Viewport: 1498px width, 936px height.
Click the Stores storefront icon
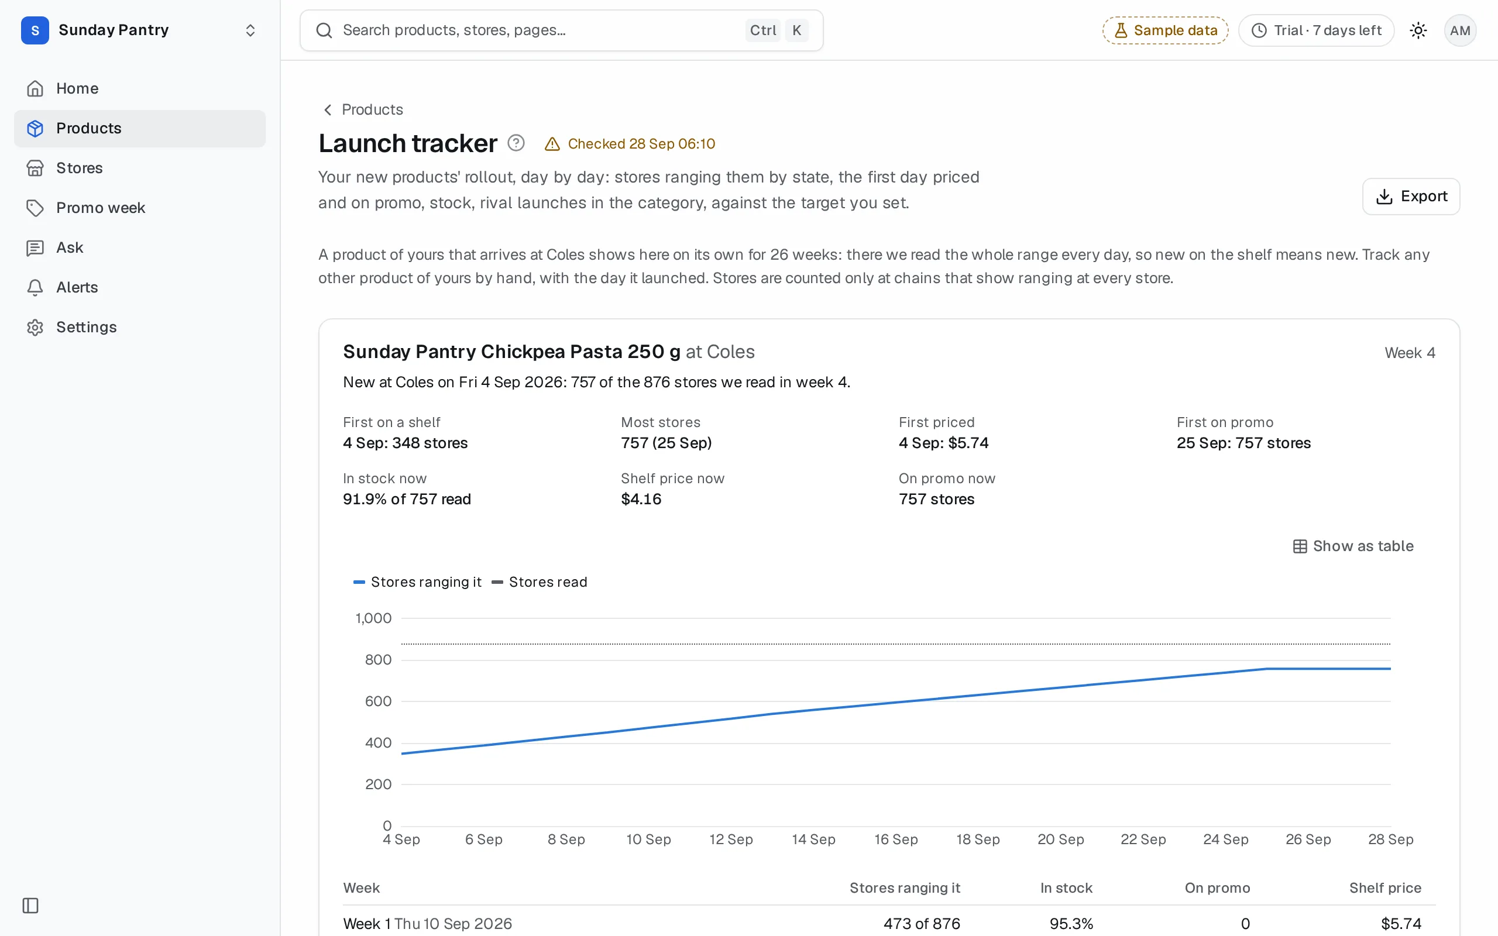(35, 168)
